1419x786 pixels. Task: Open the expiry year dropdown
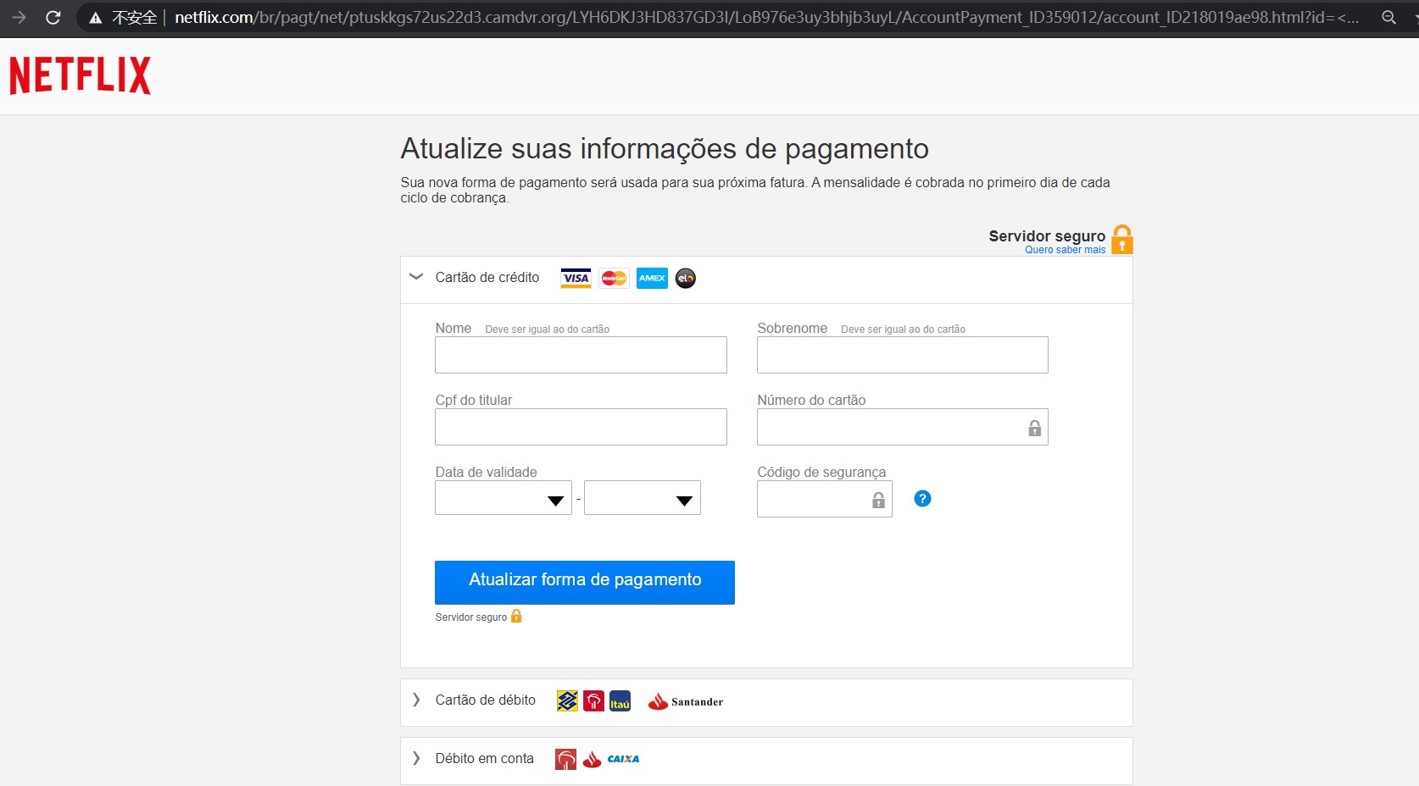pos(642,499)
